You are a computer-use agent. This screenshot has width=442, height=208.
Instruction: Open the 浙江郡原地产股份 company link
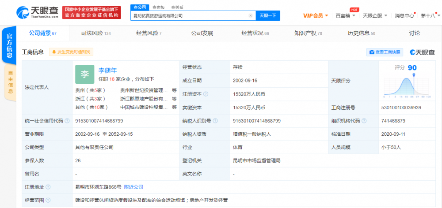(x=144, y=99)
